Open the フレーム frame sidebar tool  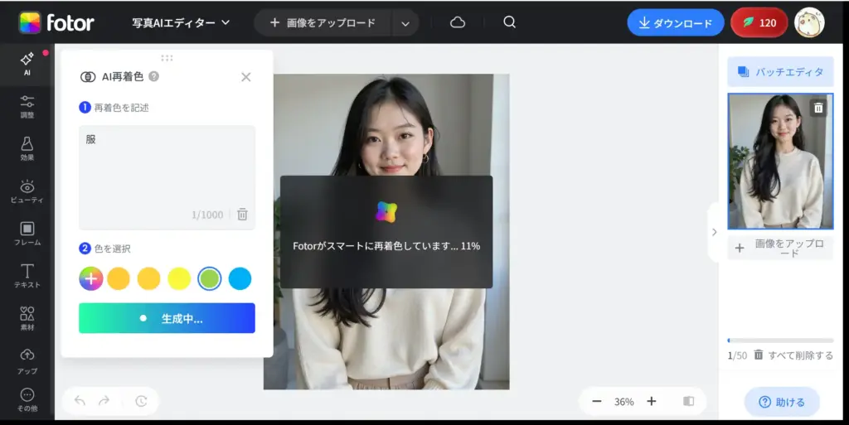[x=27, y=234]
